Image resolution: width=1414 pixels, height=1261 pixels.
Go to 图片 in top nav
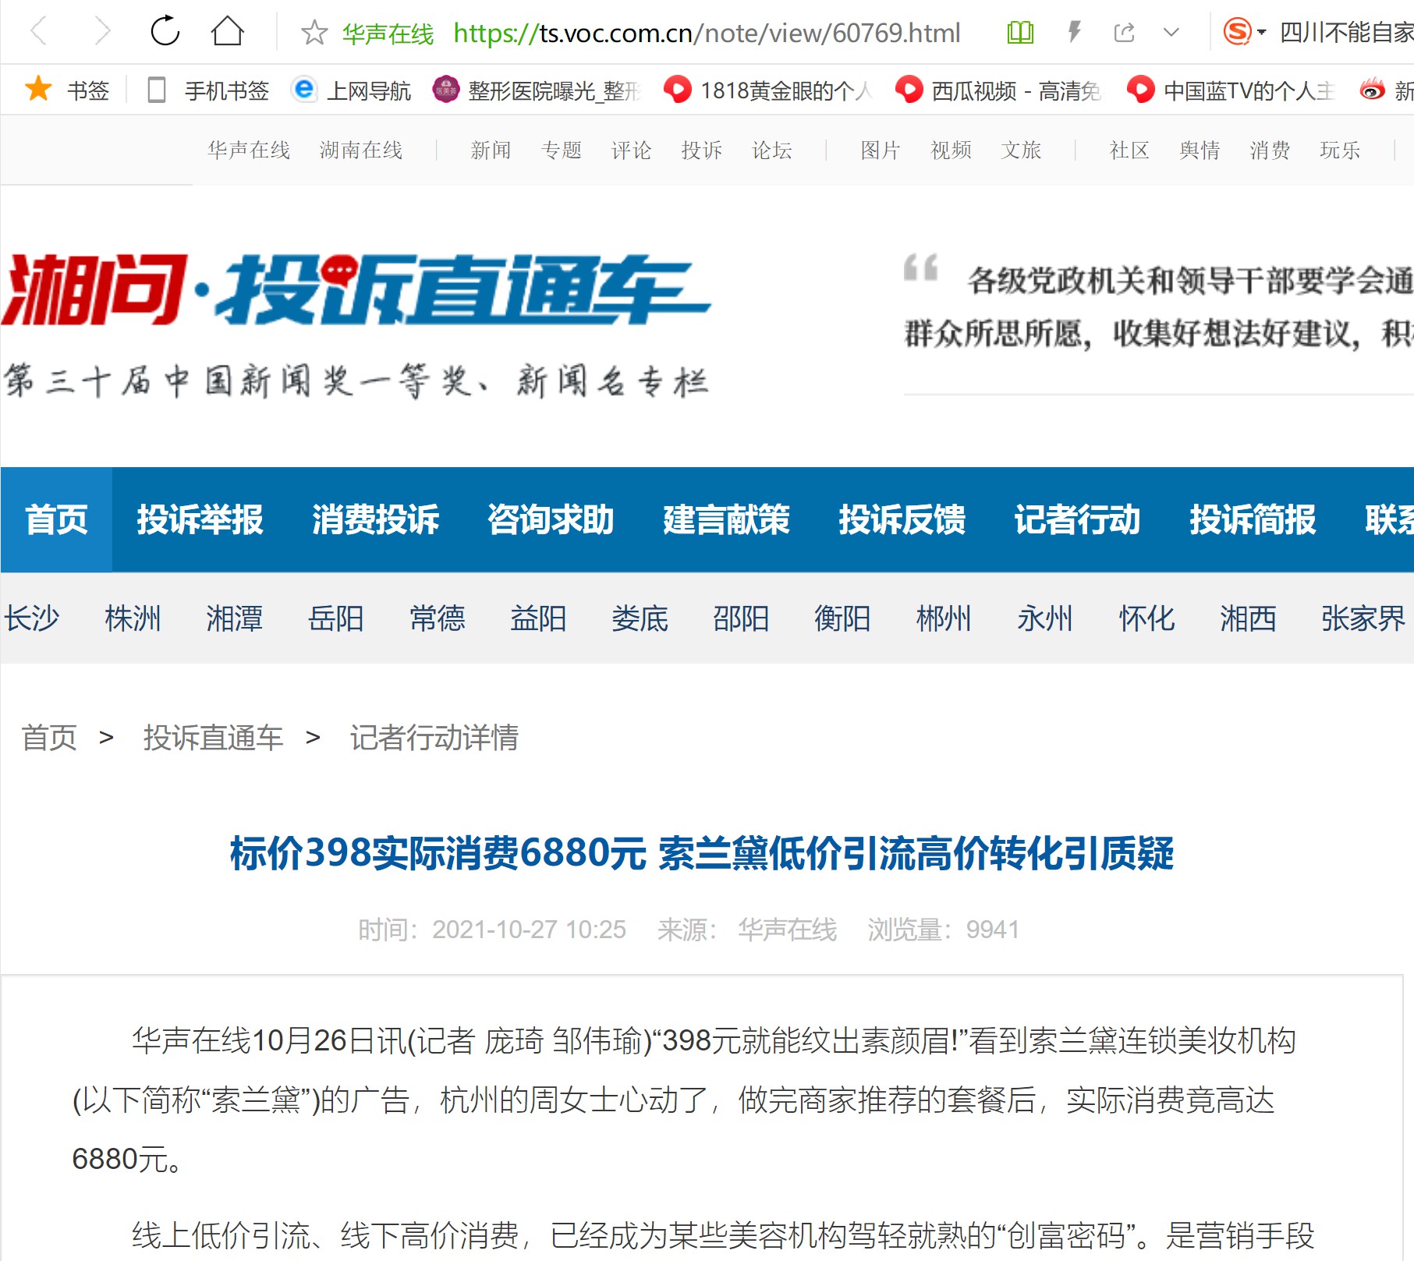coord(881,150)
